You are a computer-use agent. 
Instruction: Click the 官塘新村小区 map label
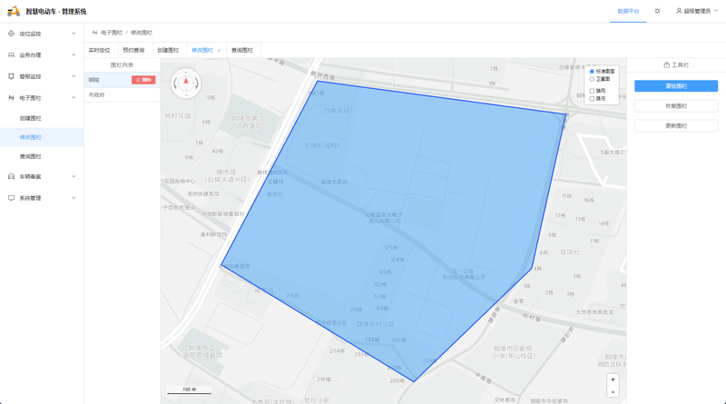[x=376, y=324]
